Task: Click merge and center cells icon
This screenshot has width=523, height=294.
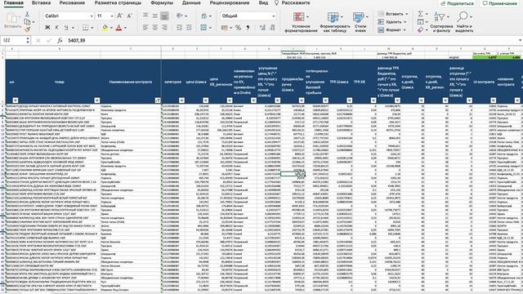Action: [203, 28]
